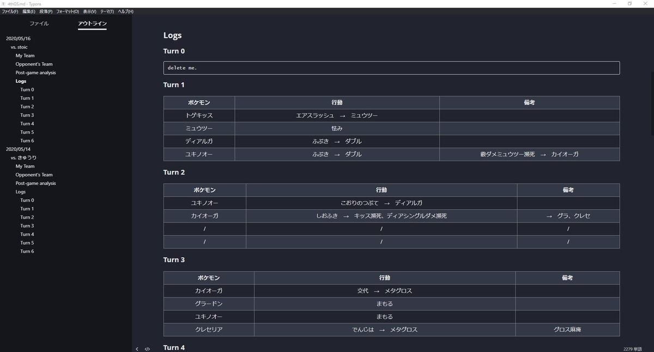Switch to the ファイル sidebar tab
The image size is (654, 352).
coord(39,23)
